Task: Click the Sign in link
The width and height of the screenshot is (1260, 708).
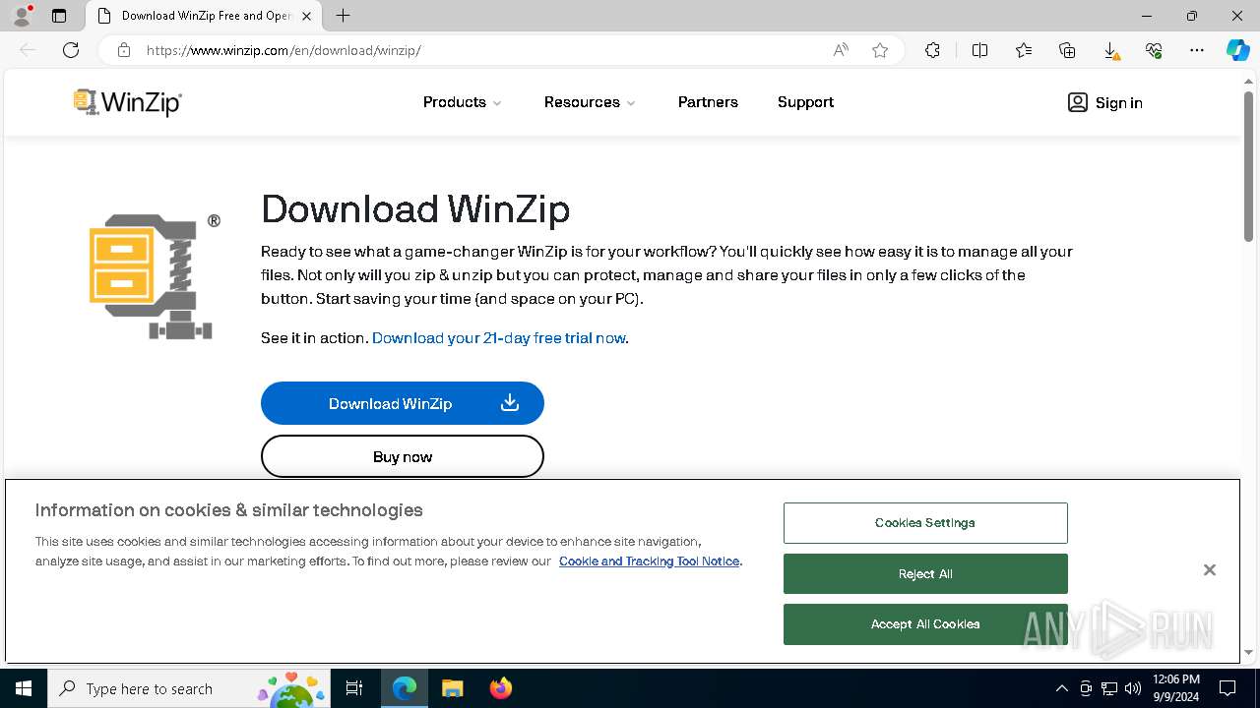Action: 1118,103
